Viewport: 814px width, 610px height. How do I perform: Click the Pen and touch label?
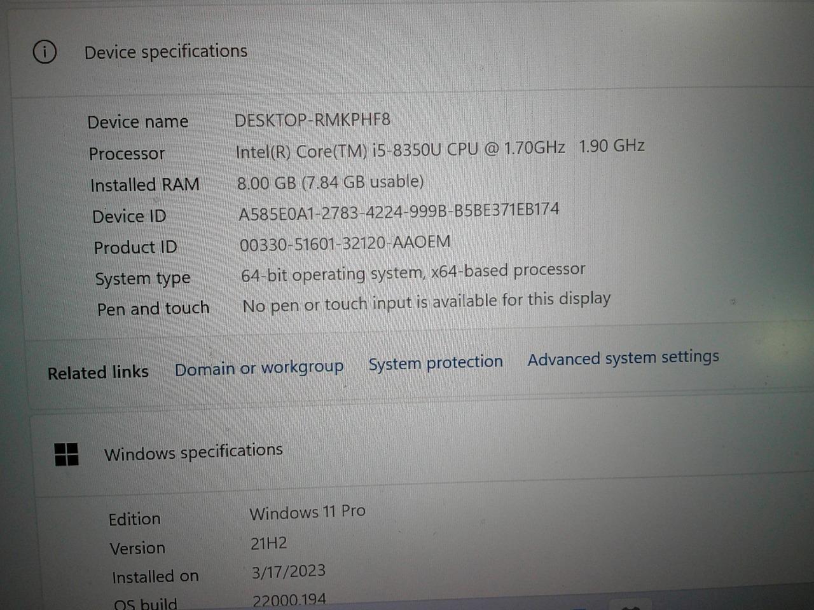pyautogui.click(x=153, y=309)
